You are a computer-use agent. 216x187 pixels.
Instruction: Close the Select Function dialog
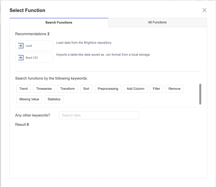pos(204,10)
